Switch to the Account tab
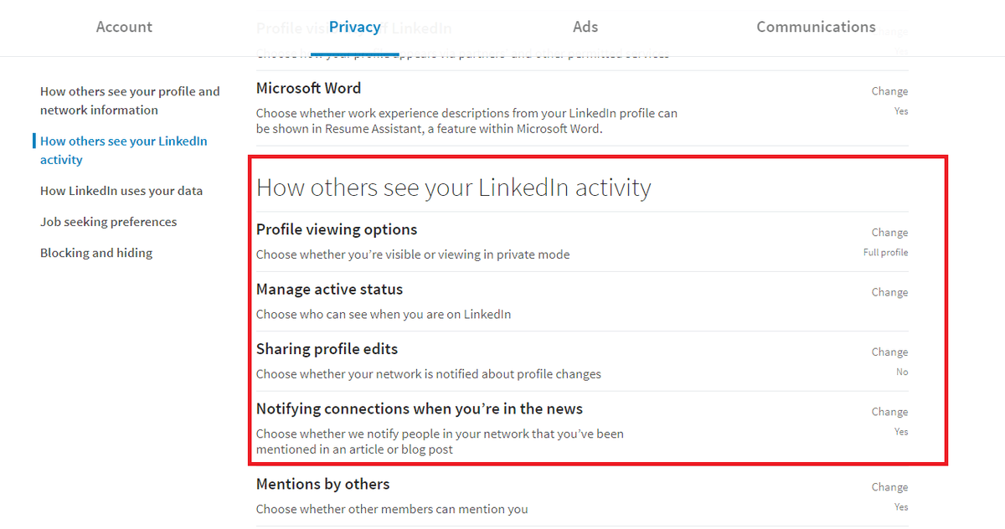Image resolution: width=1005 pixels, height=529 pixels. (124, 26)
